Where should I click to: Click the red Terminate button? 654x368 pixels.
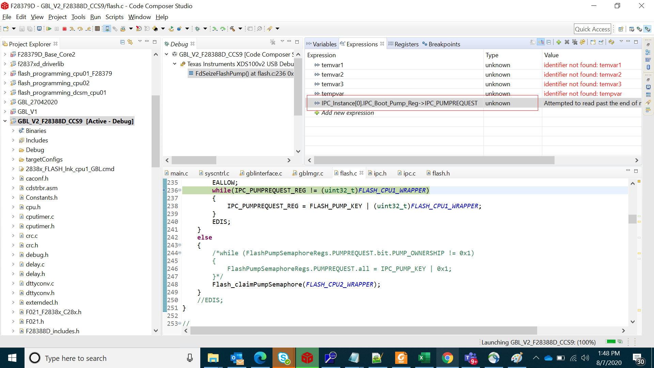(64, 29)
